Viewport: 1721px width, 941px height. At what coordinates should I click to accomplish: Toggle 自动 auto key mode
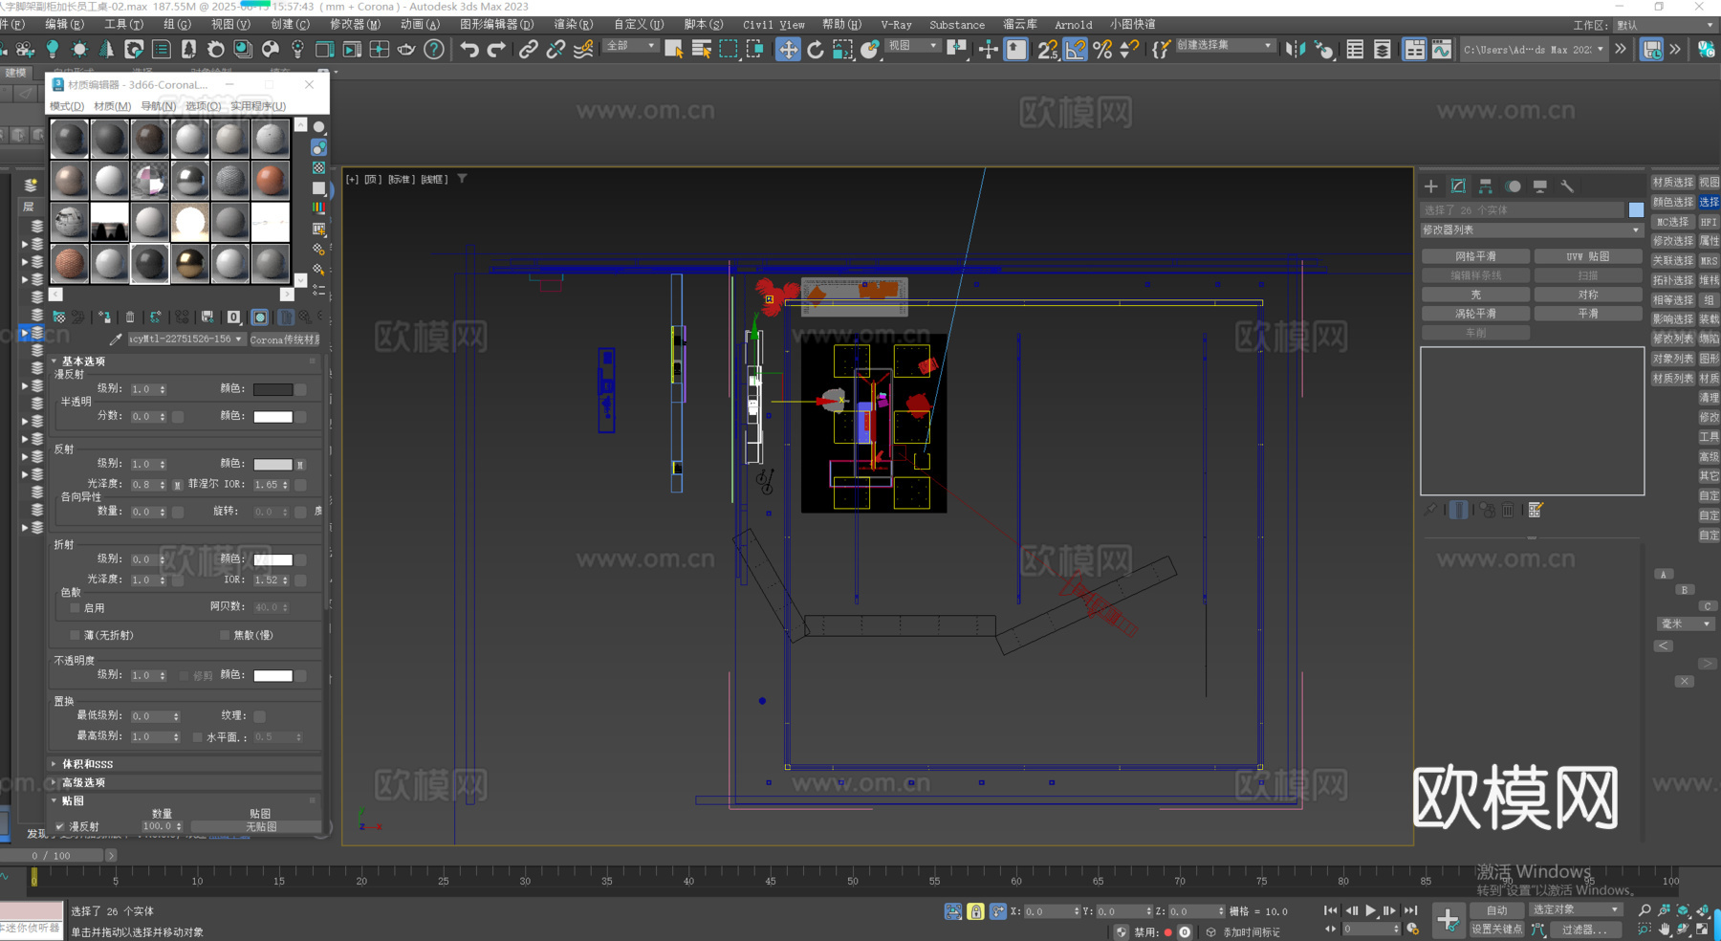click(1496, 910)
